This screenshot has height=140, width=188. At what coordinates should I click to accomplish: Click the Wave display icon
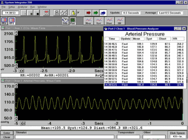click(73, 21)
